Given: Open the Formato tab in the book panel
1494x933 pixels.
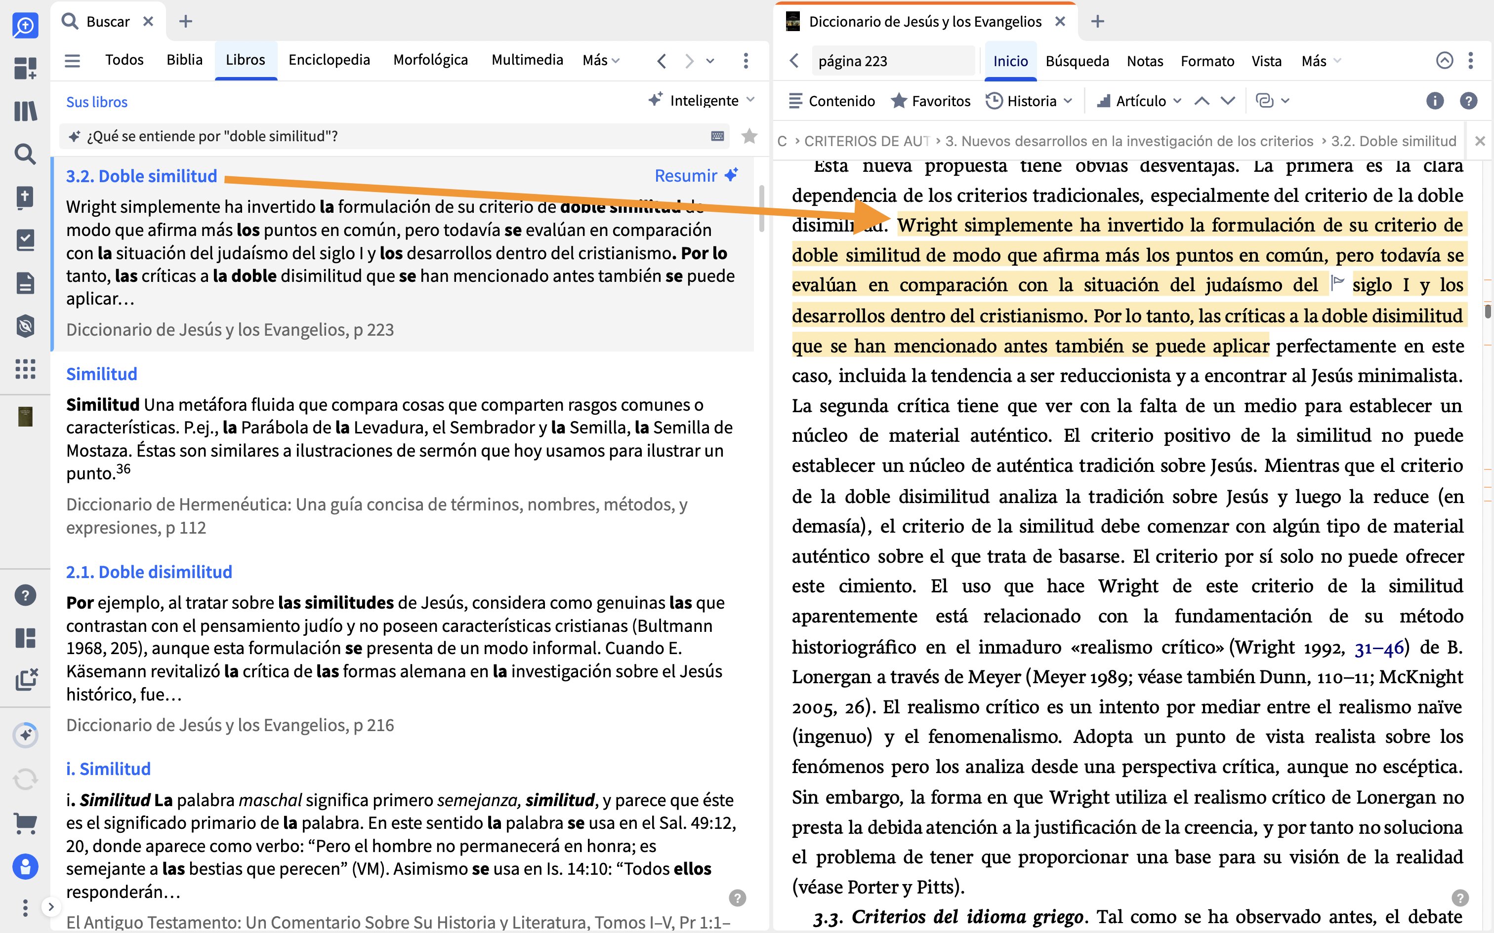Looking at the screenshot, I should coord(1207,61).
